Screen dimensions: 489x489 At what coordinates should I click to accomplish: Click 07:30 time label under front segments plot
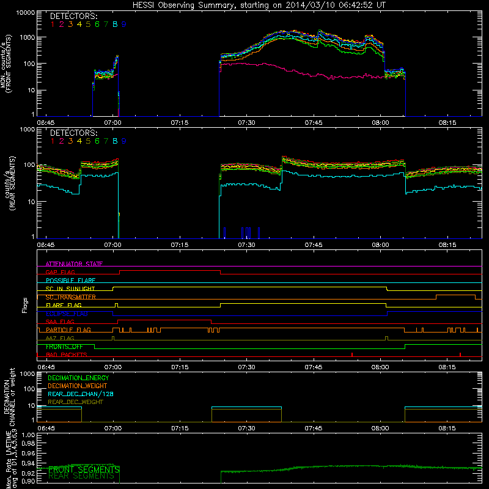tap(246, 123)
